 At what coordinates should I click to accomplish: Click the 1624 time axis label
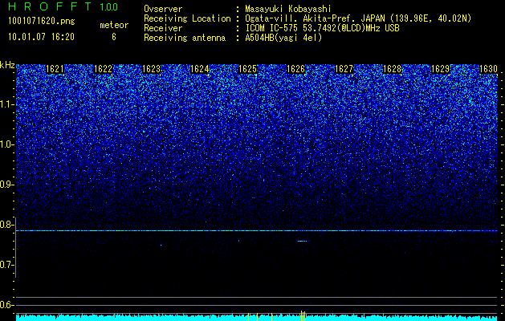(x=200, y=69)
